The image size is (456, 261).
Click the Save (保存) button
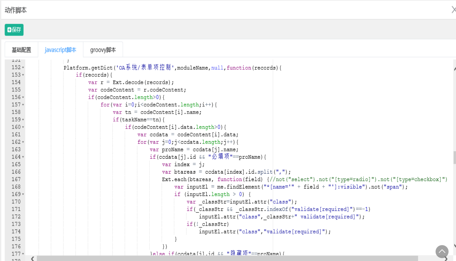[x=14, y=30]
